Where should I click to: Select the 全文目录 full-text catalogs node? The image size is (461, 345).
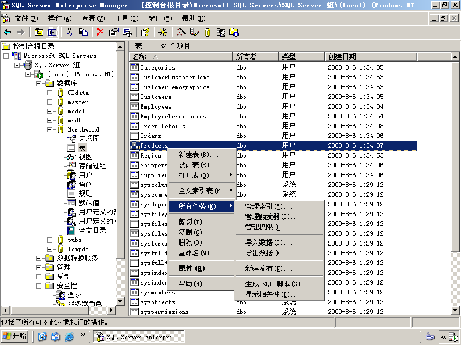(92, 231)
